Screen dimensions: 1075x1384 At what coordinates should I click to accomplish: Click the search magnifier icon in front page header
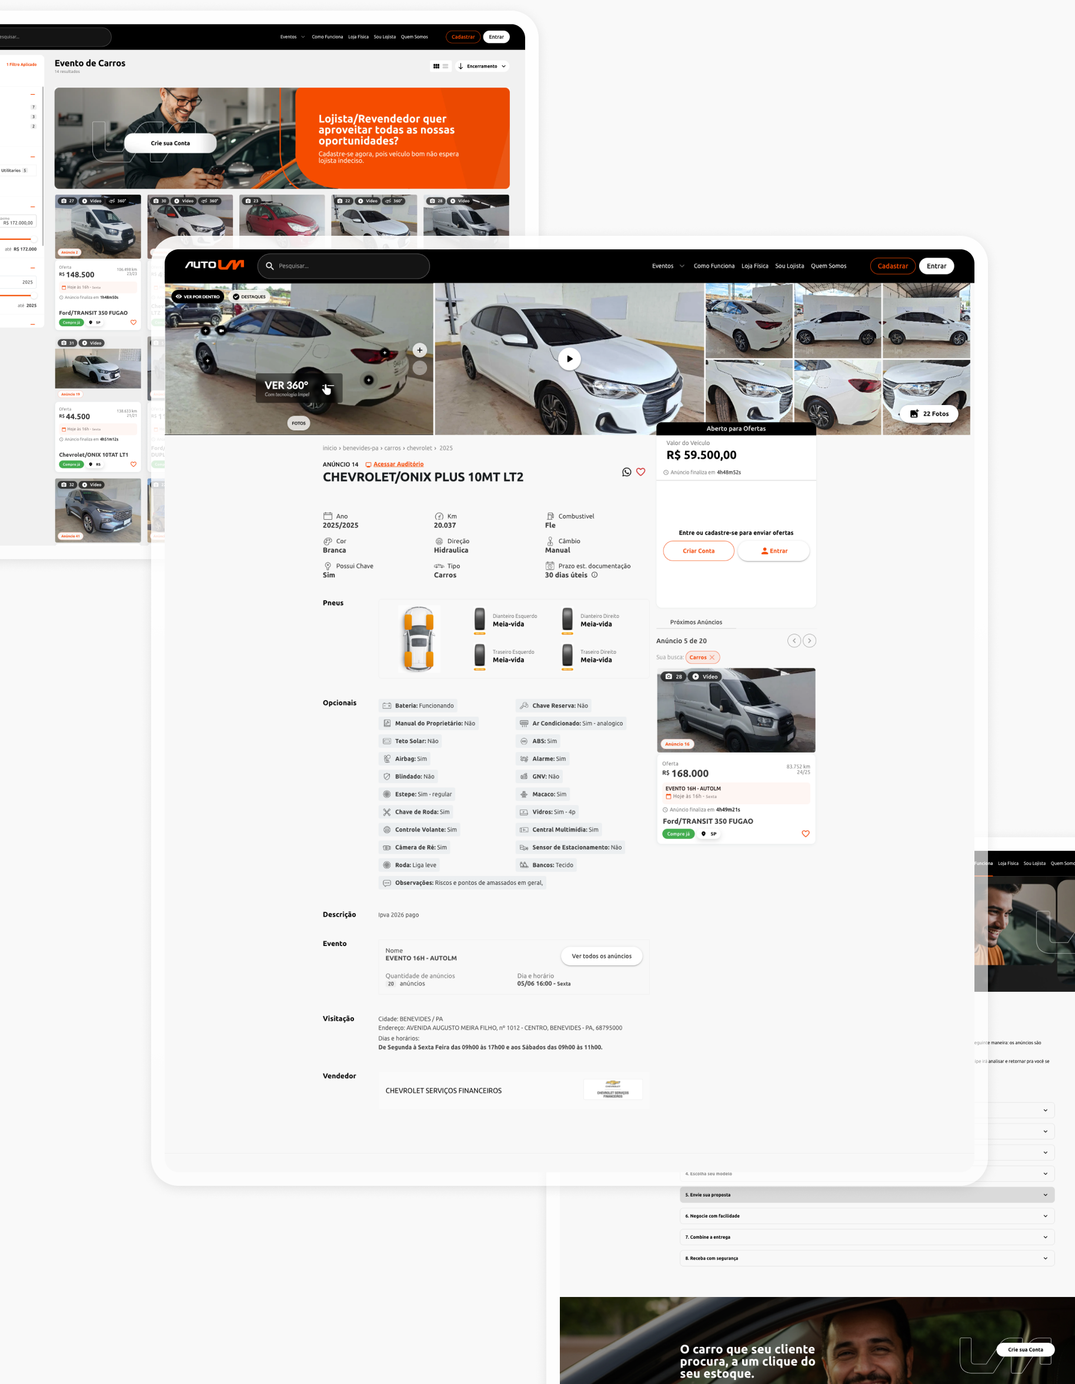point(269,266)
